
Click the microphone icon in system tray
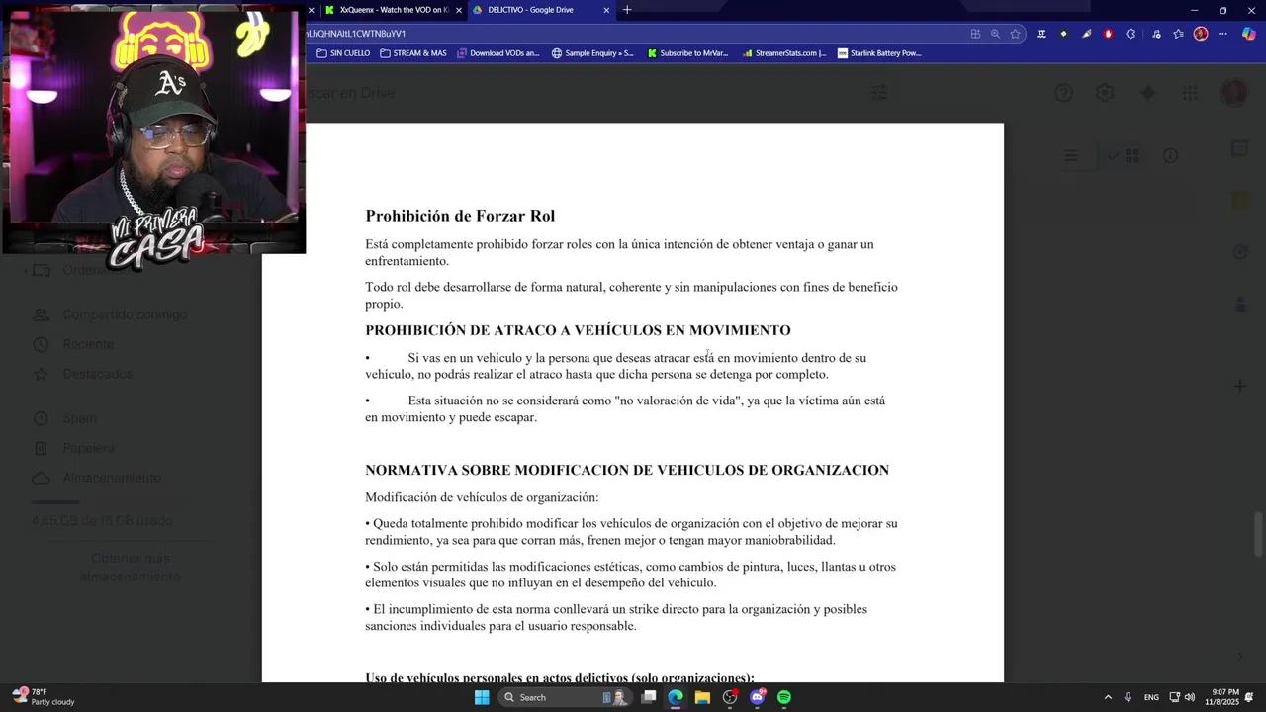pyautogui.click(x=1128, y=697)
